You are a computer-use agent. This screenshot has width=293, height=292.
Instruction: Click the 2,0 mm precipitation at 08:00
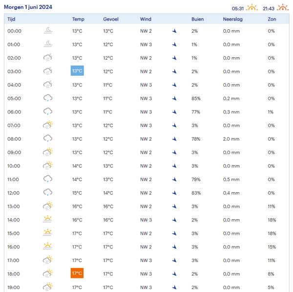pos(231,139)
